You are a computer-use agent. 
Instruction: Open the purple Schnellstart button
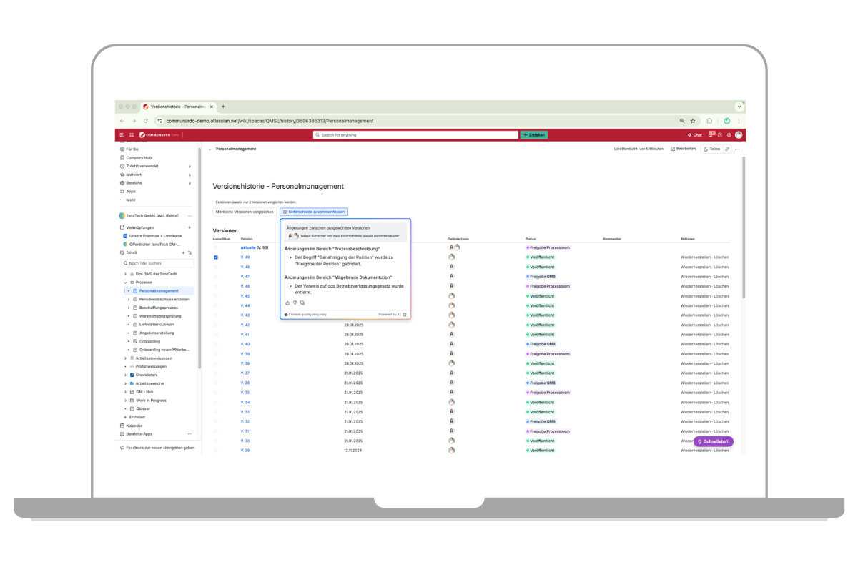coord(714,441)
